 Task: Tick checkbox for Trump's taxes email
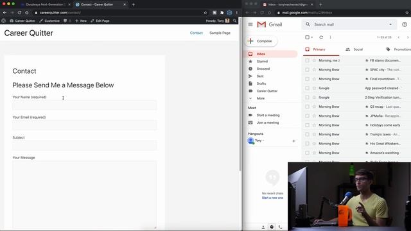coord(307,134)
